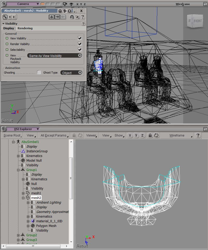This screenshot has width=208, height=250.
Task: Expand the mesh1 tree node
Action: tap(23, 193)
